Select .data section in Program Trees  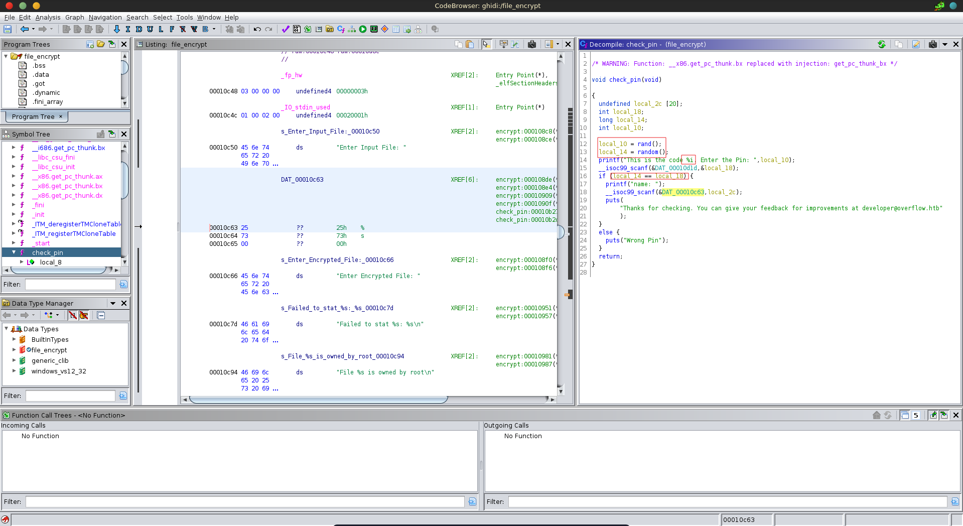(x=41, y=74)
